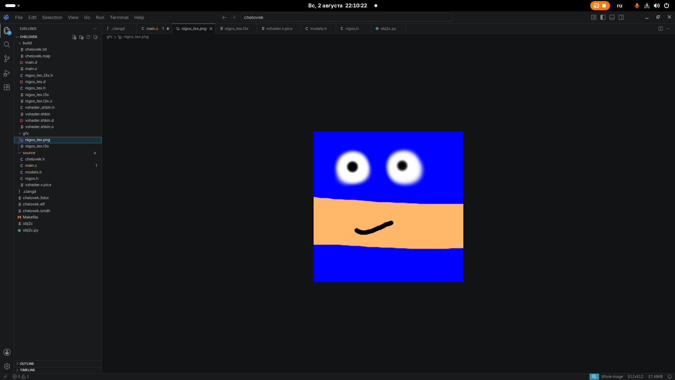Toggle bottom Panel visibility

(612, 17)
